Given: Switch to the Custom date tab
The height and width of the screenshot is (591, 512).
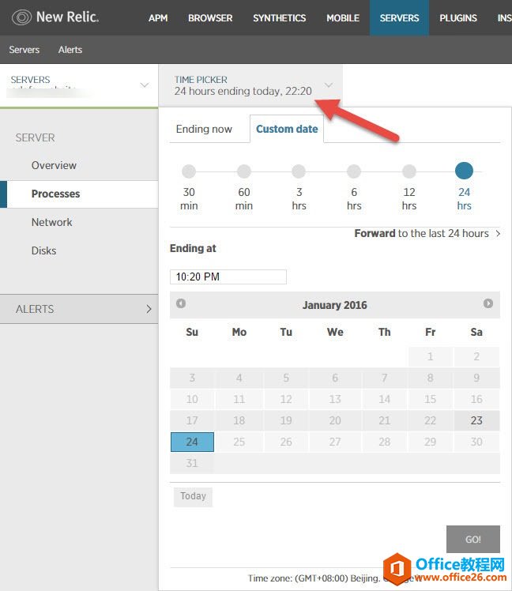Looking at the screenshot, I should tap(287, 129).
